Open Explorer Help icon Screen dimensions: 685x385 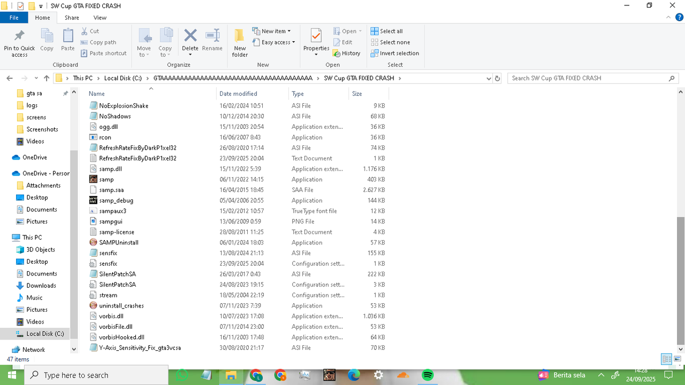point(679,18)
